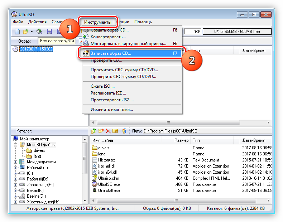Select Распаковать ISZ ... menu entry
The width and height of the screenshot is (283, 222).
point(132,93)
